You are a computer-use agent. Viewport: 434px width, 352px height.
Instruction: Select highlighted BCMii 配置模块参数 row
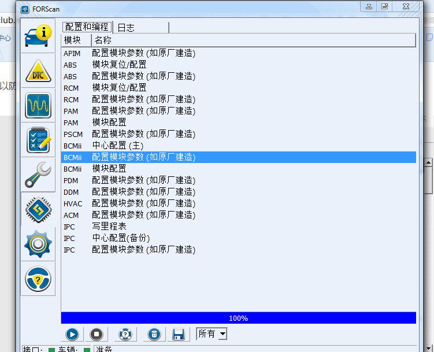238,157
